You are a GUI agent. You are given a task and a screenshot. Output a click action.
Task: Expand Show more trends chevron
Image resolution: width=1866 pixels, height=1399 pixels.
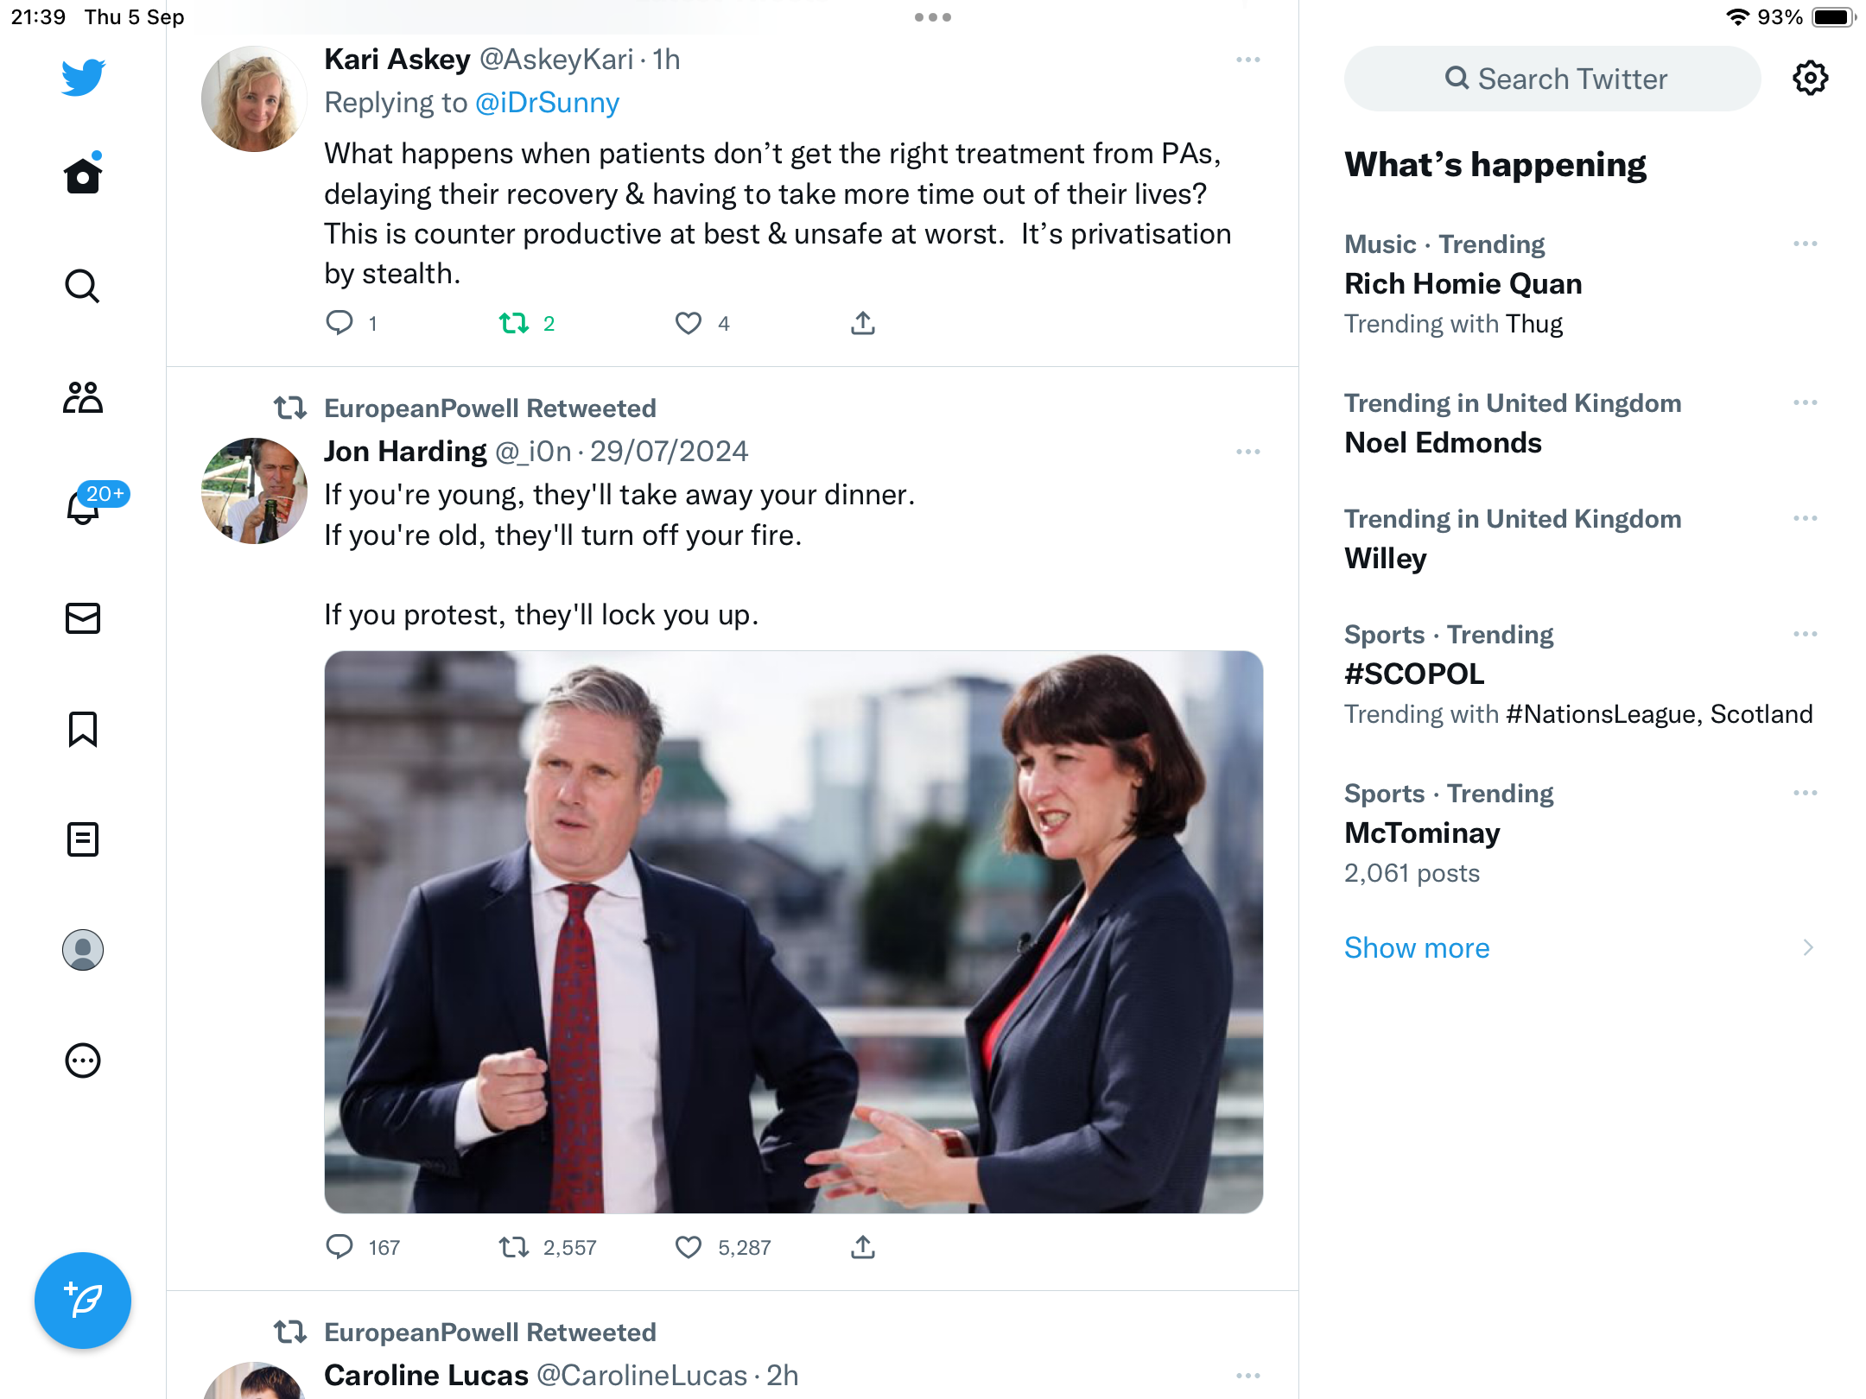(x=1808, y=948)
